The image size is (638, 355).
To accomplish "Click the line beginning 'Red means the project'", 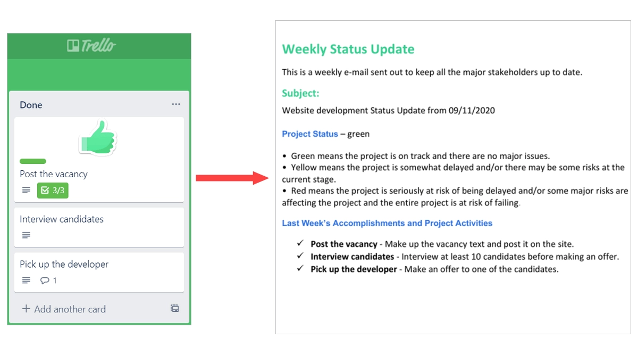I will (x=455, y=196).
